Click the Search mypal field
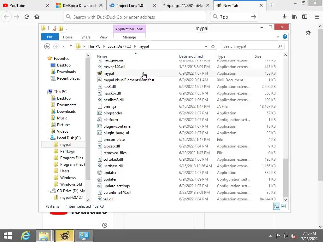The image size is (323, 242). coord(253,46)
